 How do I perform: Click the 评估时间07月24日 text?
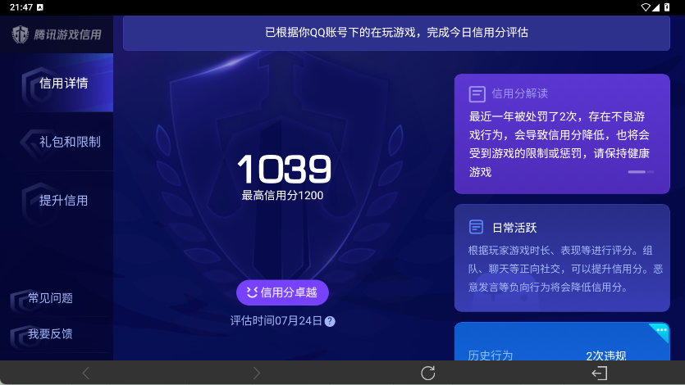[276, 321]
